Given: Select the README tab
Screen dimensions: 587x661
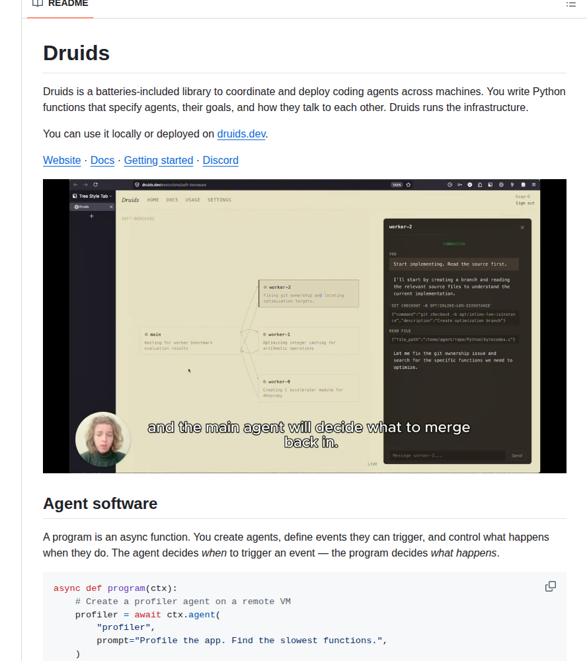Looking at the screenshot, I should pyautogui.click(x=60, y=4).
